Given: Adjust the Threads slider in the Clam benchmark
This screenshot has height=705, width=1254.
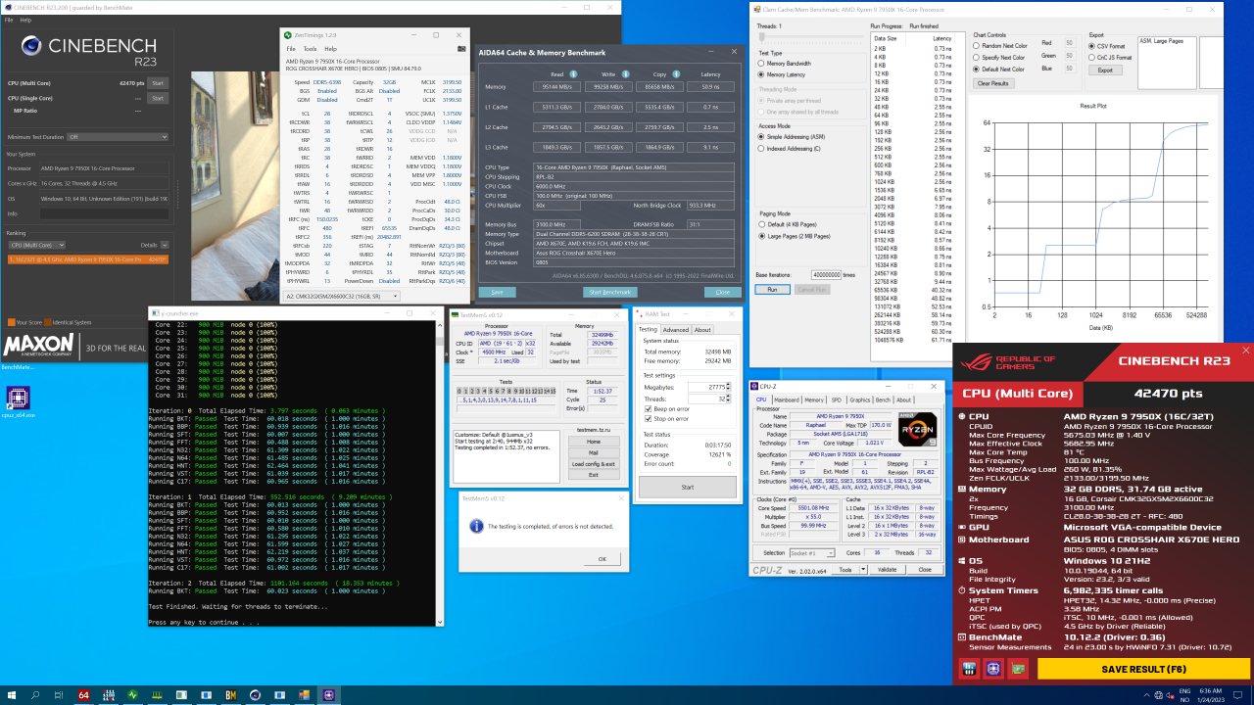Looking at the screenshot, I should [762, 37].
